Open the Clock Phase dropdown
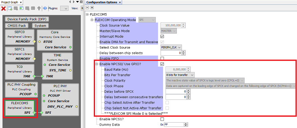The width and height of the screenshot is (297, 128). tap(231, 86)
